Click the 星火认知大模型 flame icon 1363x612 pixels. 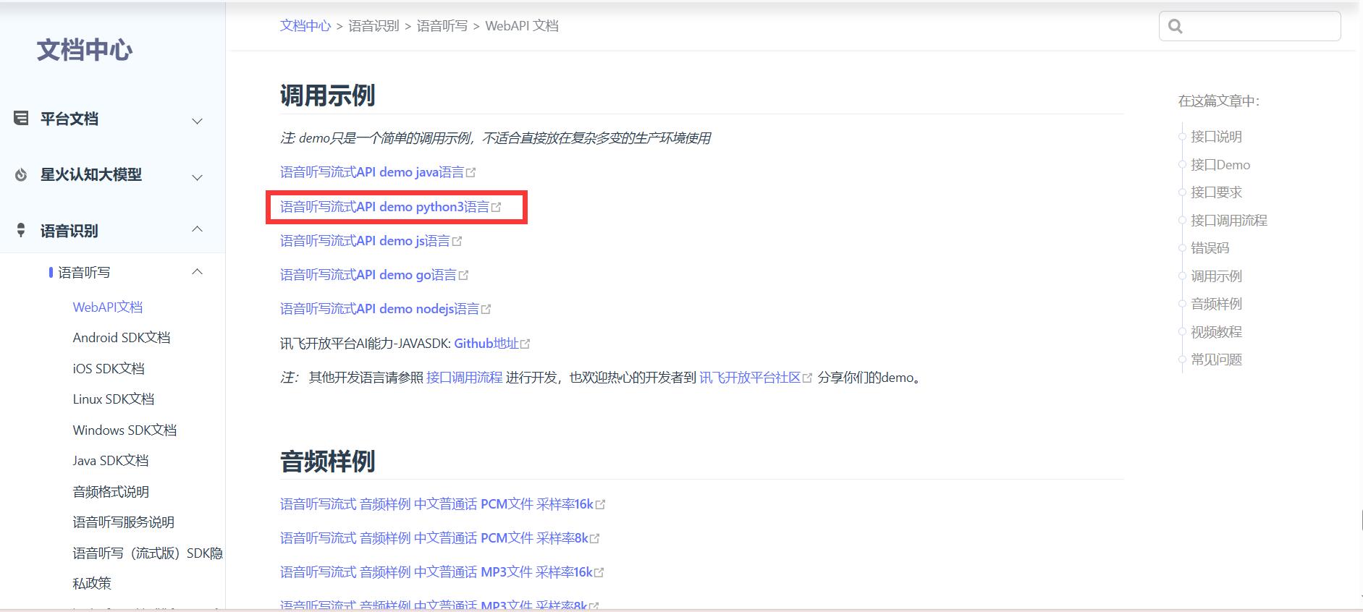[x=21, y=174]
